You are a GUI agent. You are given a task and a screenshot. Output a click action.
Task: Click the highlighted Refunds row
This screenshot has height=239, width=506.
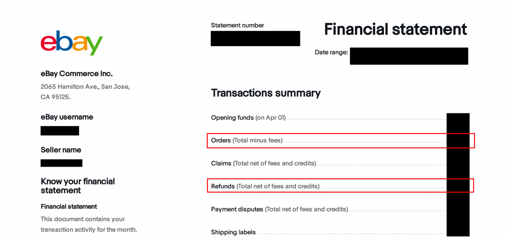click(340, 186)
